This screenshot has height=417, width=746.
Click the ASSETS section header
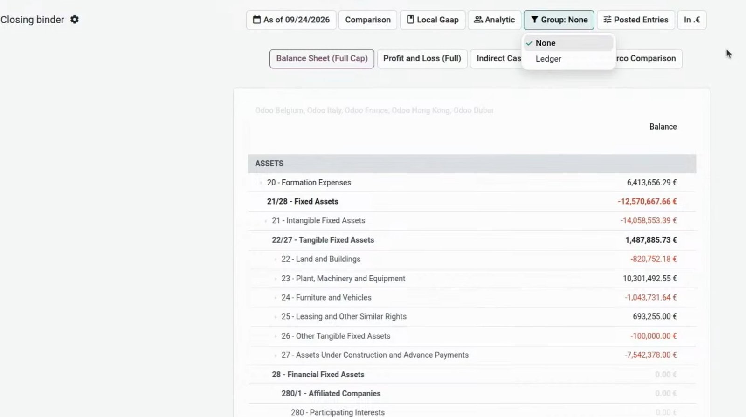(472, 164)
